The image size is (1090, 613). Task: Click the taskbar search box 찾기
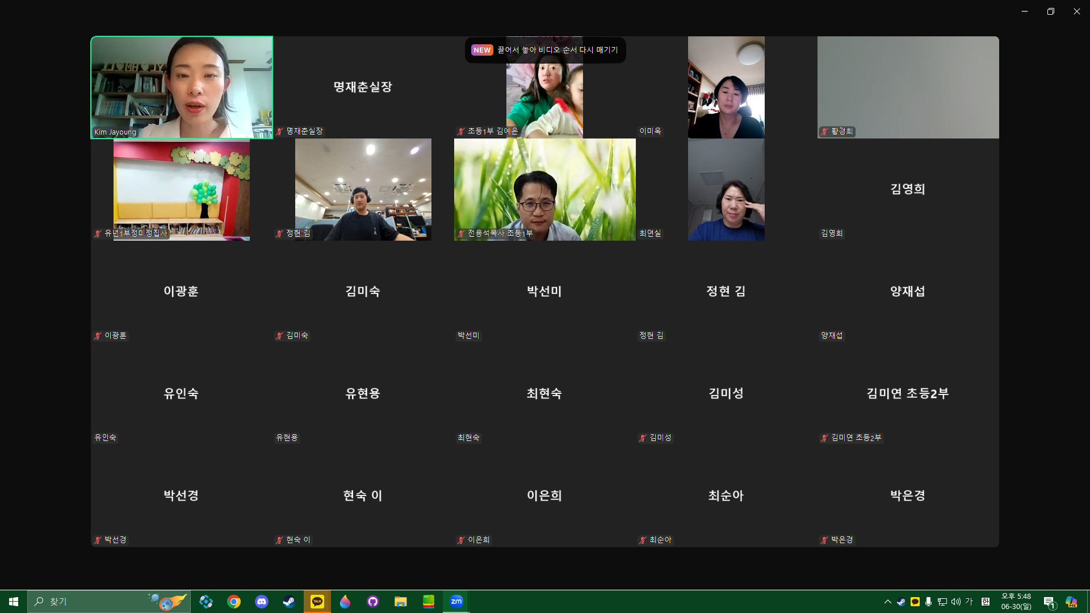tap(109, 602)
